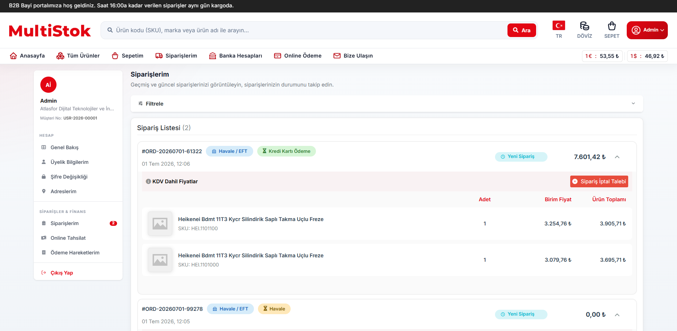Screen dimensions: 677x331
Task: Click the Dollar exchange rate 46,92 ₺ box
Action: (x=647, y=56)
